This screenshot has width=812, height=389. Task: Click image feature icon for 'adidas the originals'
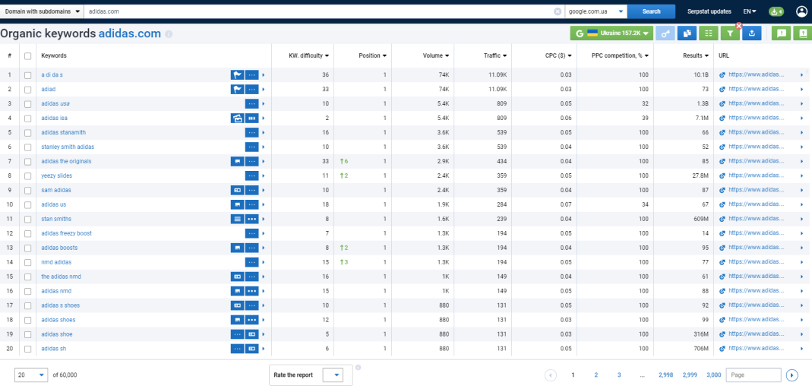click(237, 162)
